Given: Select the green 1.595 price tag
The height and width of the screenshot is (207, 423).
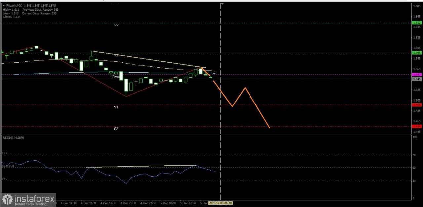Looking at the screenshot, I should [x=416, y=53].
